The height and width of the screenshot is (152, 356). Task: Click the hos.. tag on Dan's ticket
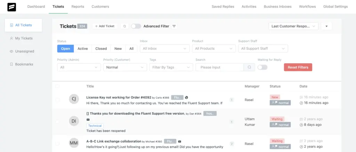(x=210, y=113)
